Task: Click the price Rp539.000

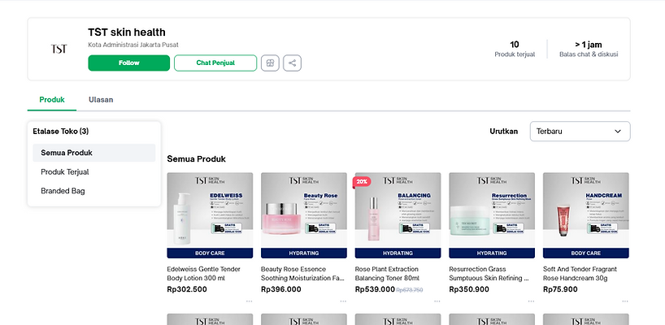Action: [x=375, y=289]
